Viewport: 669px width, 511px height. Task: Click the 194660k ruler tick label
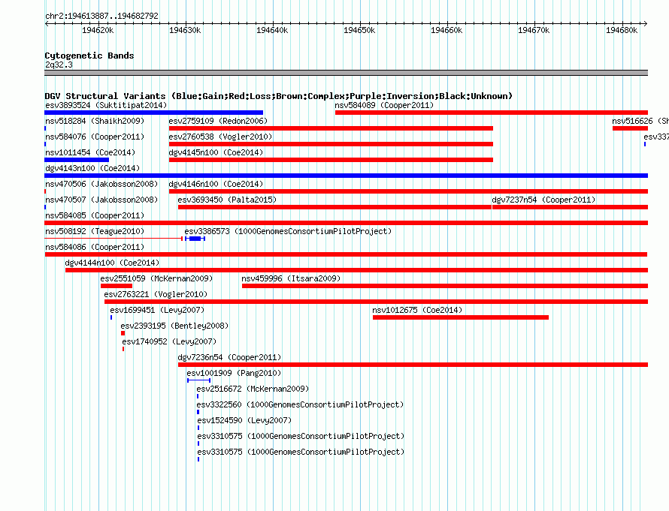tap(447, 30)
